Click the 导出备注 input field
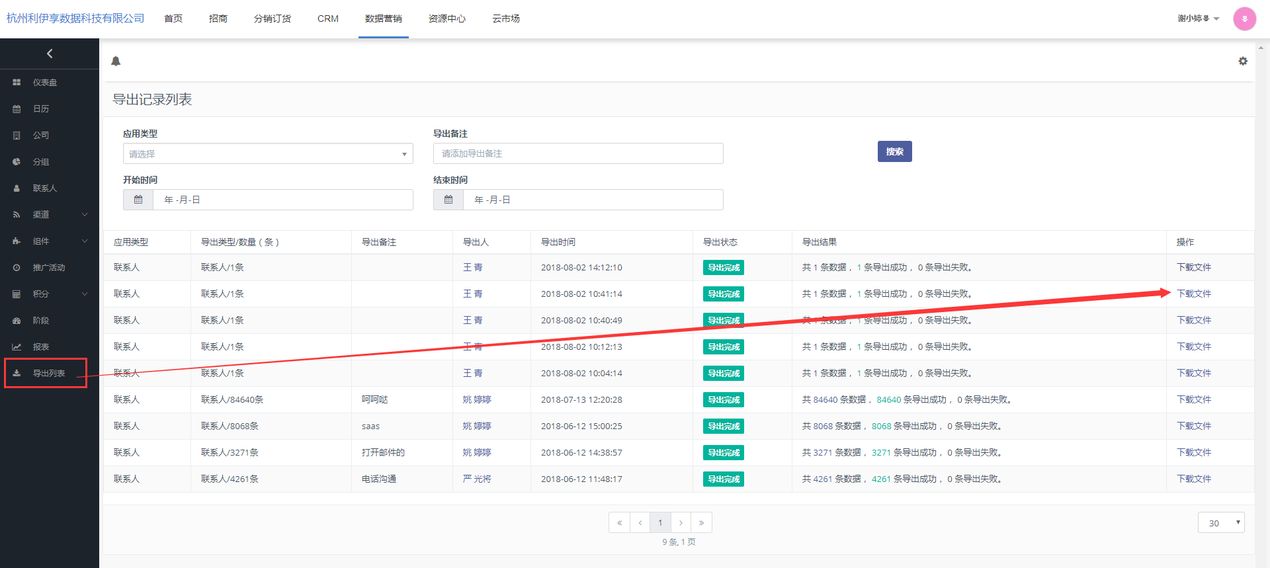The width and height of the screenshot is (1270, 568). [x=577, y=153]
